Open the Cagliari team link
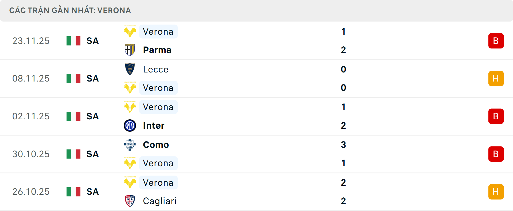Screen dimensions: 513x211 [160, 201]
